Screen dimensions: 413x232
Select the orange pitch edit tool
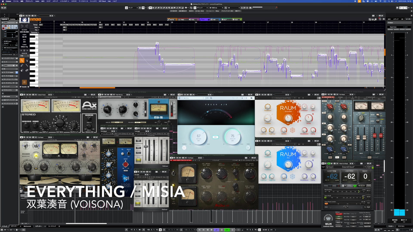pos(22,61)
